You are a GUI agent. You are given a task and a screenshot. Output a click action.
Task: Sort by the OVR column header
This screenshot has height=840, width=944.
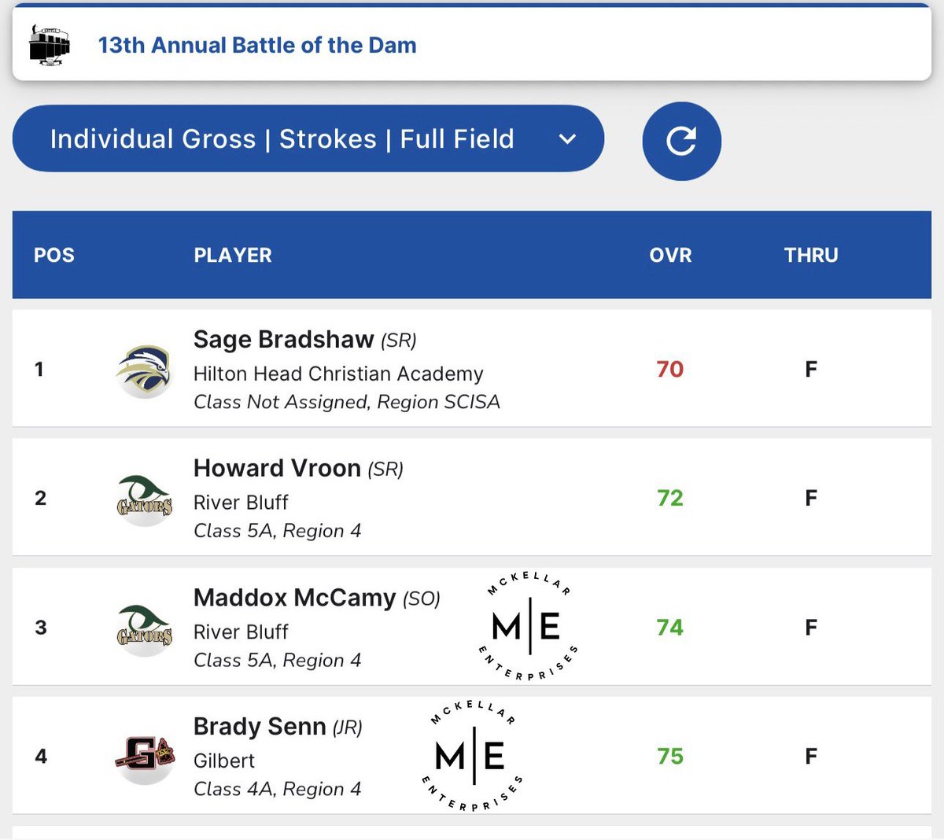tap(670, 255)
